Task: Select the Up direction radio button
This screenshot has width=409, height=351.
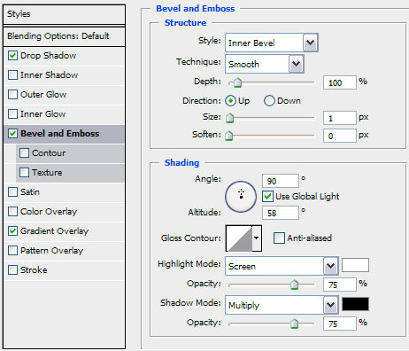Action: point(230,101)
